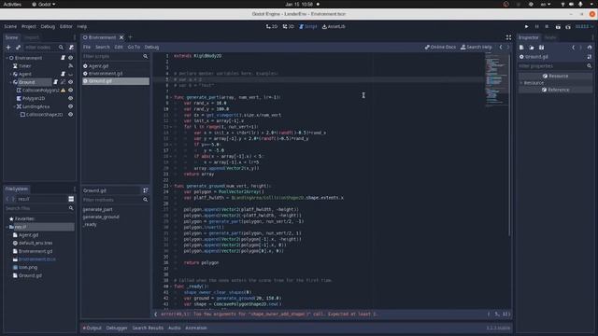
Task: Click the lock icon on Ground node
Action: click(x=63, y=82)
